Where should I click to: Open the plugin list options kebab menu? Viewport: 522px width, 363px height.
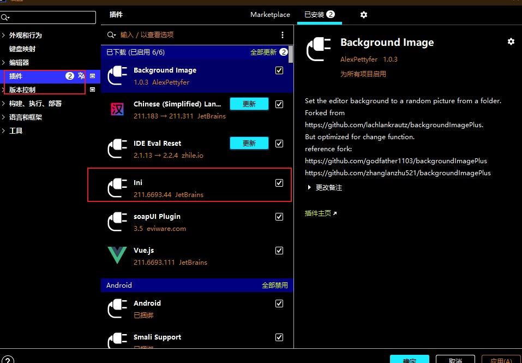(x=283, y=34)
